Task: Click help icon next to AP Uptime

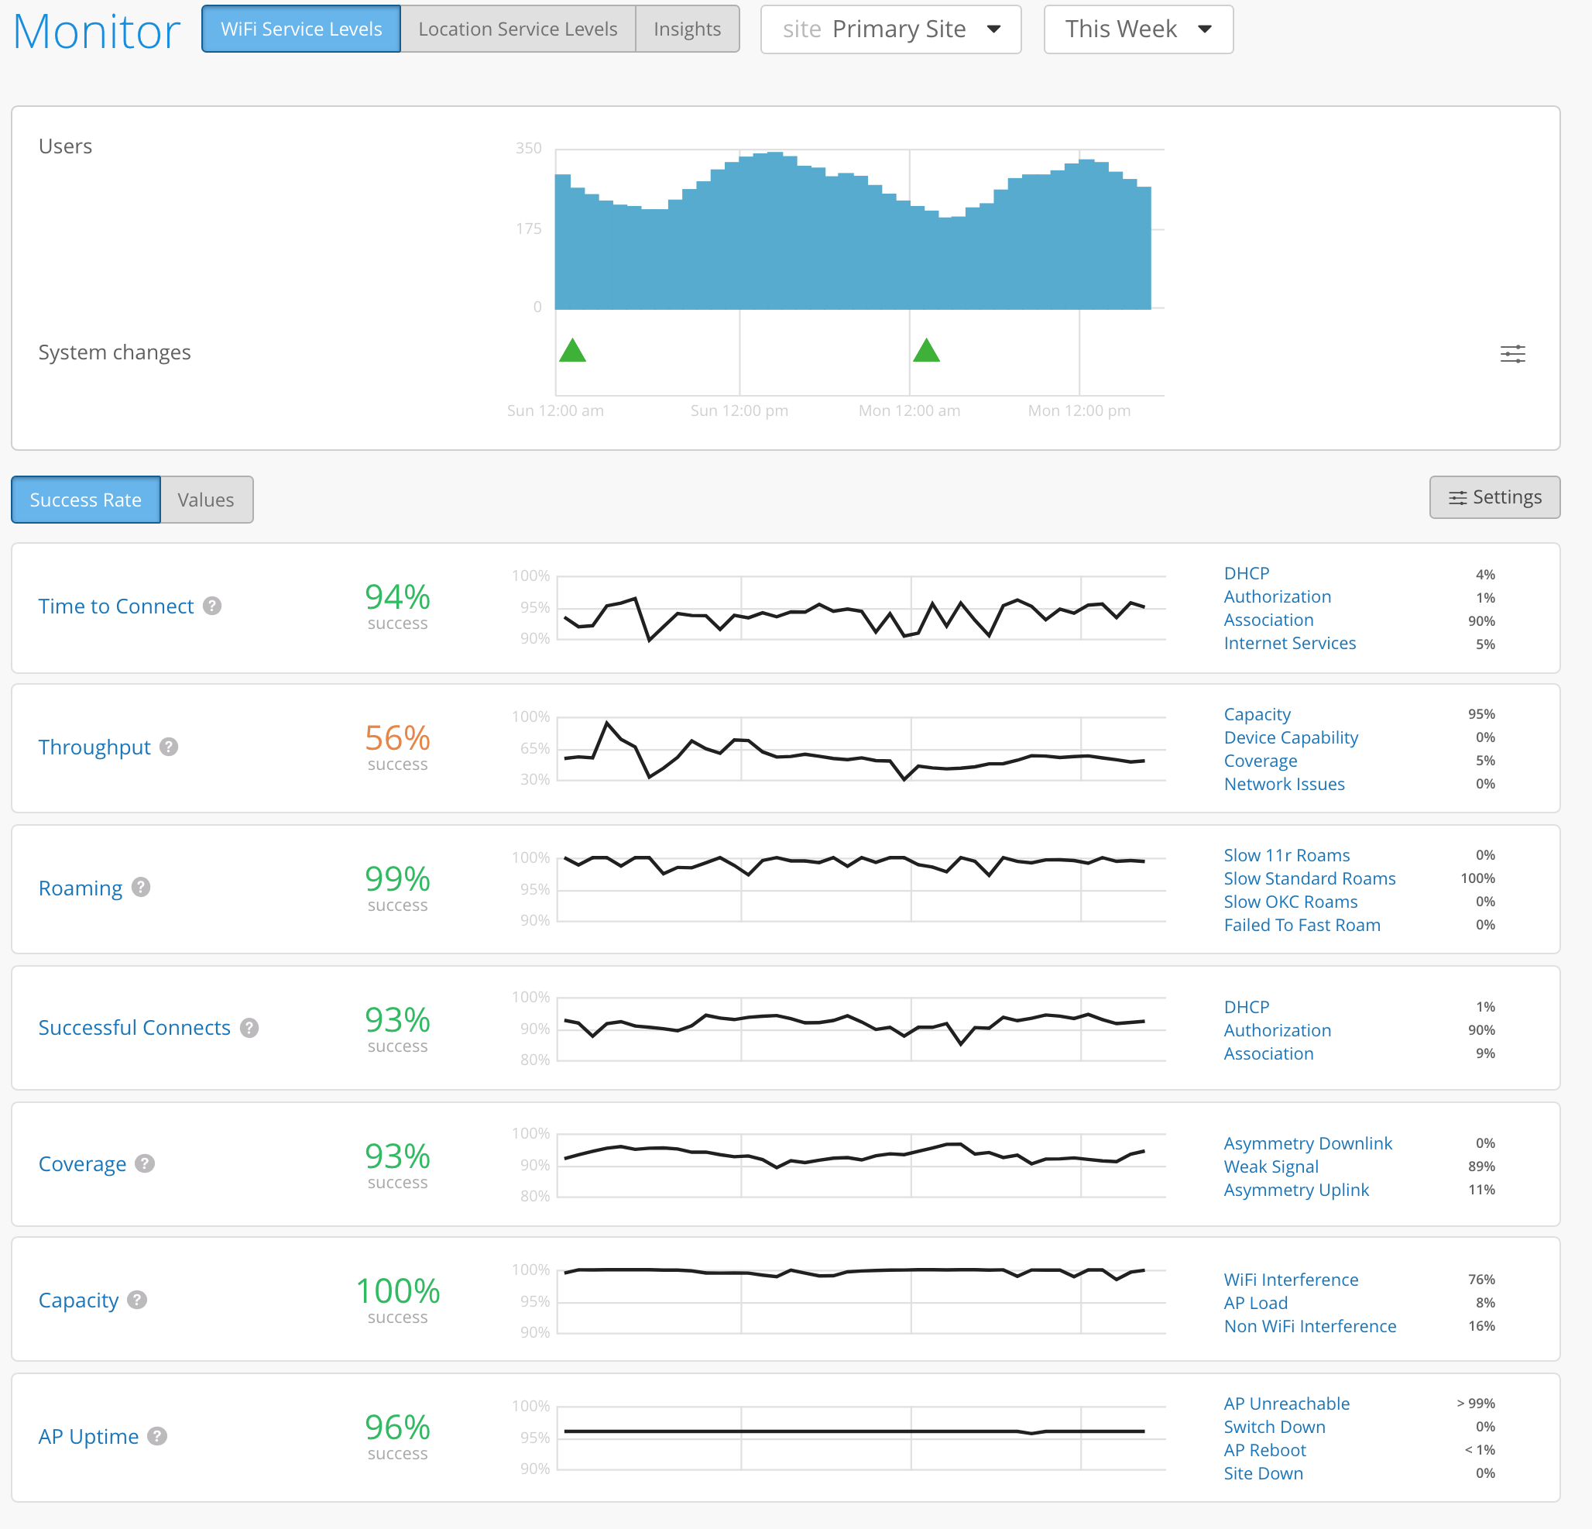Action: pos(158,1436)
